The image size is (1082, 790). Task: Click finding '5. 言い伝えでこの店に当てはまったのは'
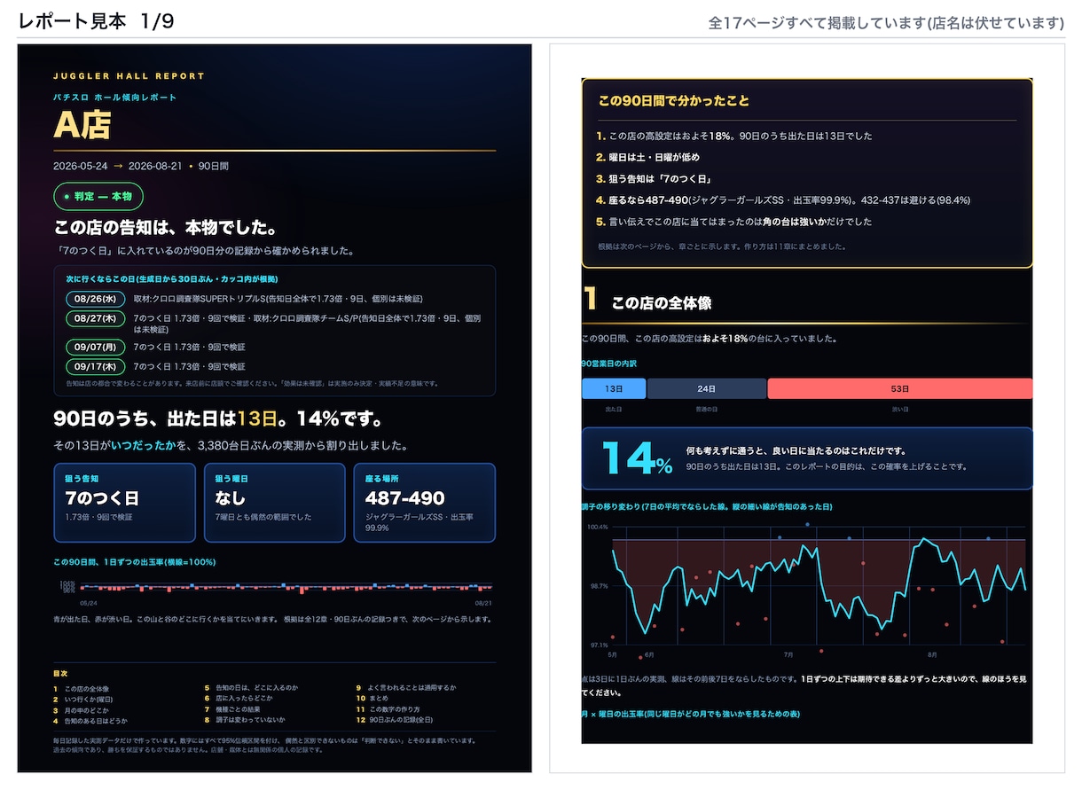coord(734,222)
